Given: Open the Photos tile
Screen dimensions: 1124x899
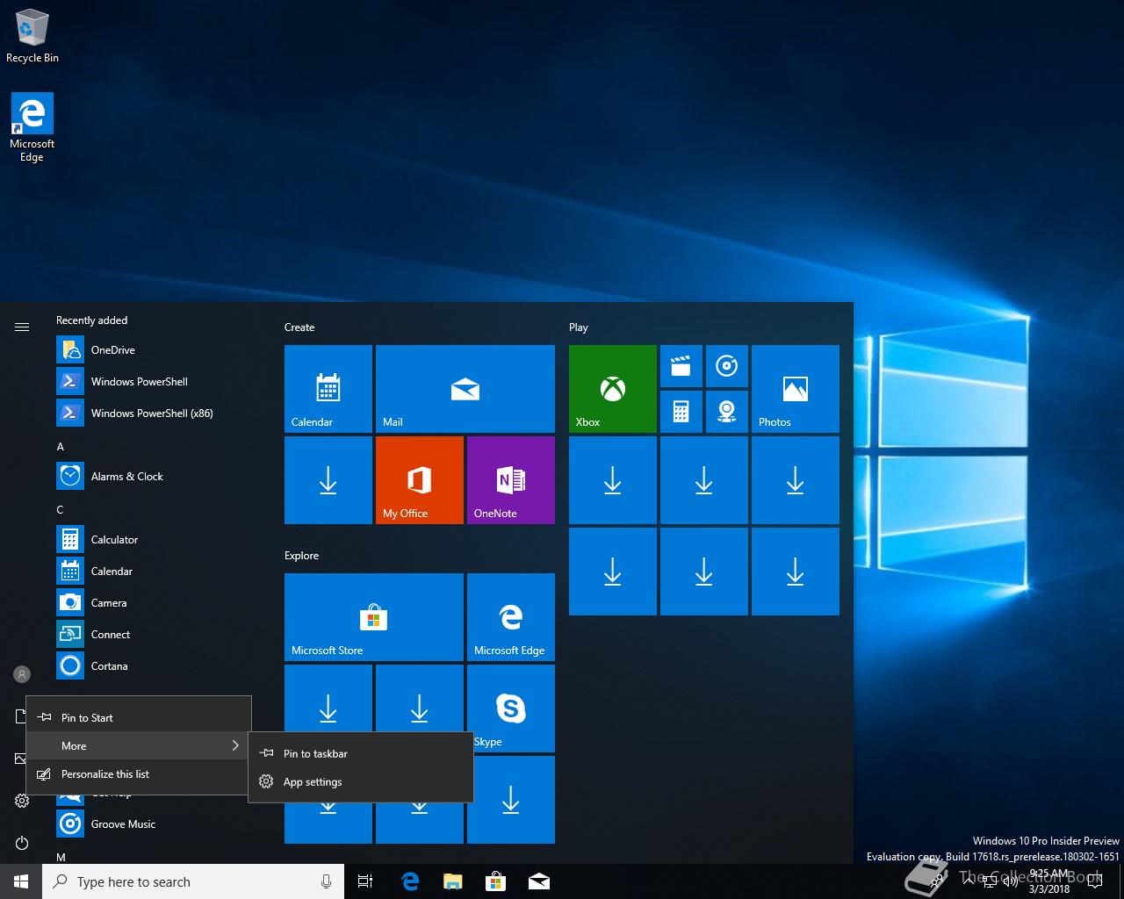Looking at the screenshot, I should (796, 389).
